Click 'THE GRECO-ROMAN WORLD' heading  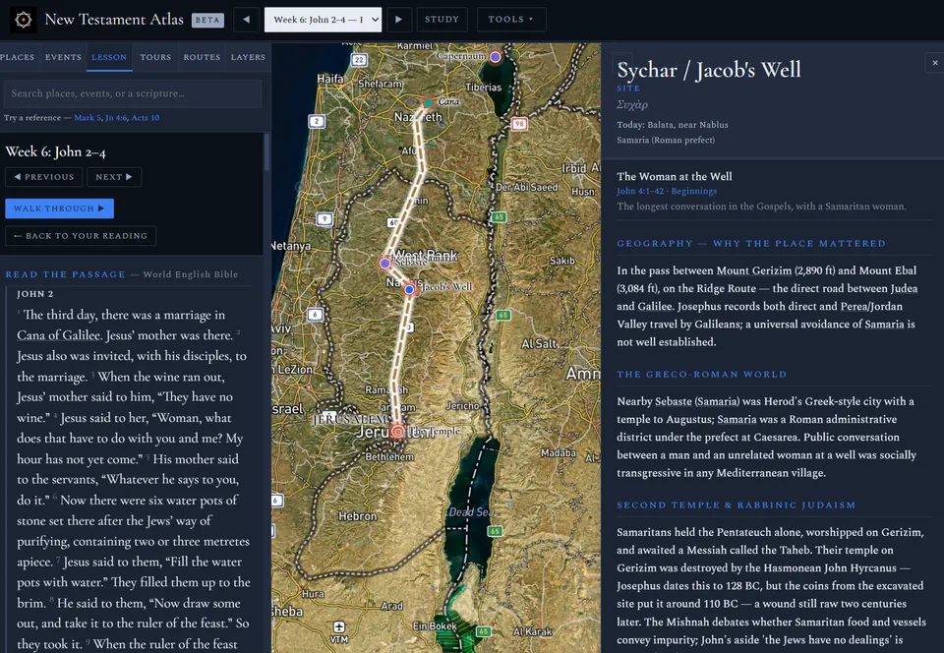click(702, 375)
